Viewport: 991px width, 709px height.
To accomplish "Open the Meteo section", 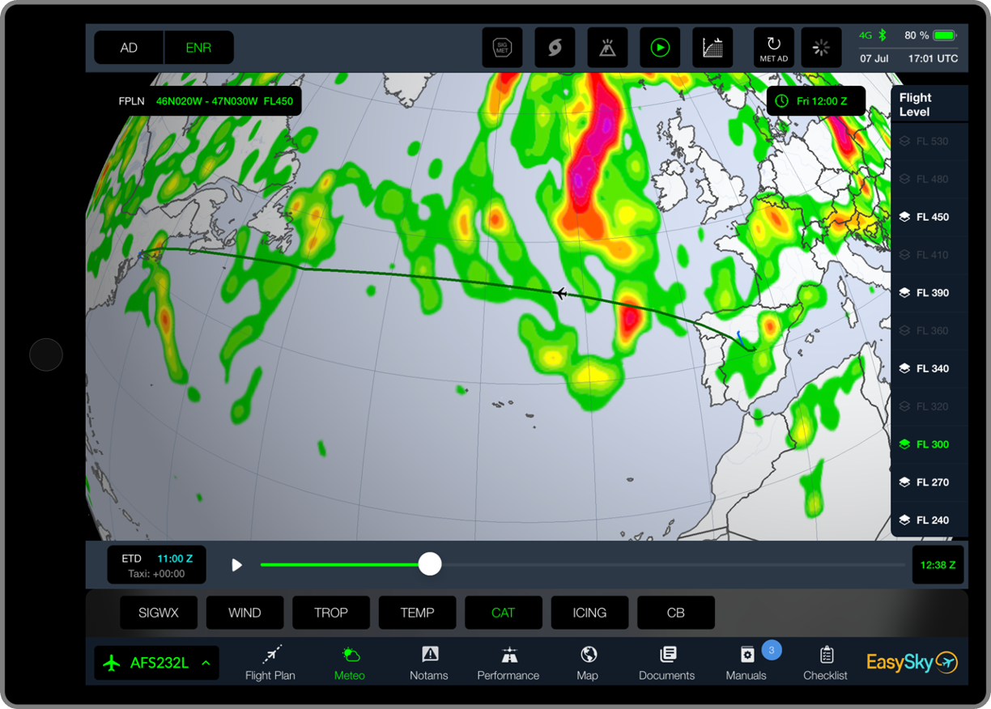I will tap(350, 662).
